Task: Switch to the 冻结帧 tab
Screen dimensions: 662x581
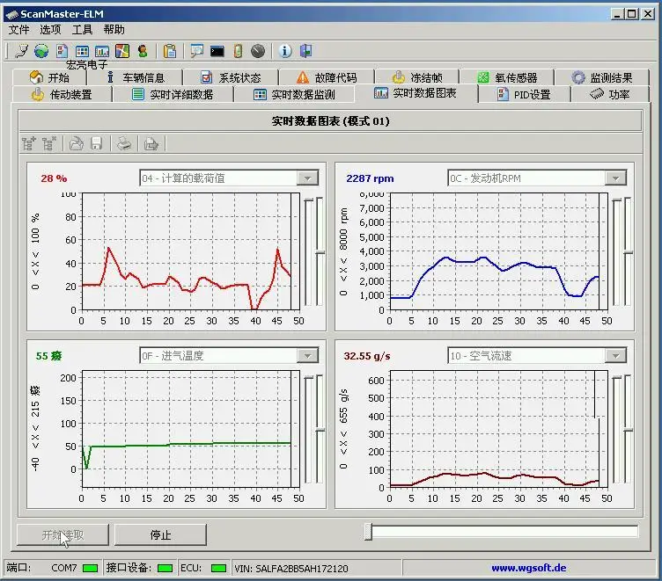Action: click(417, 77)
